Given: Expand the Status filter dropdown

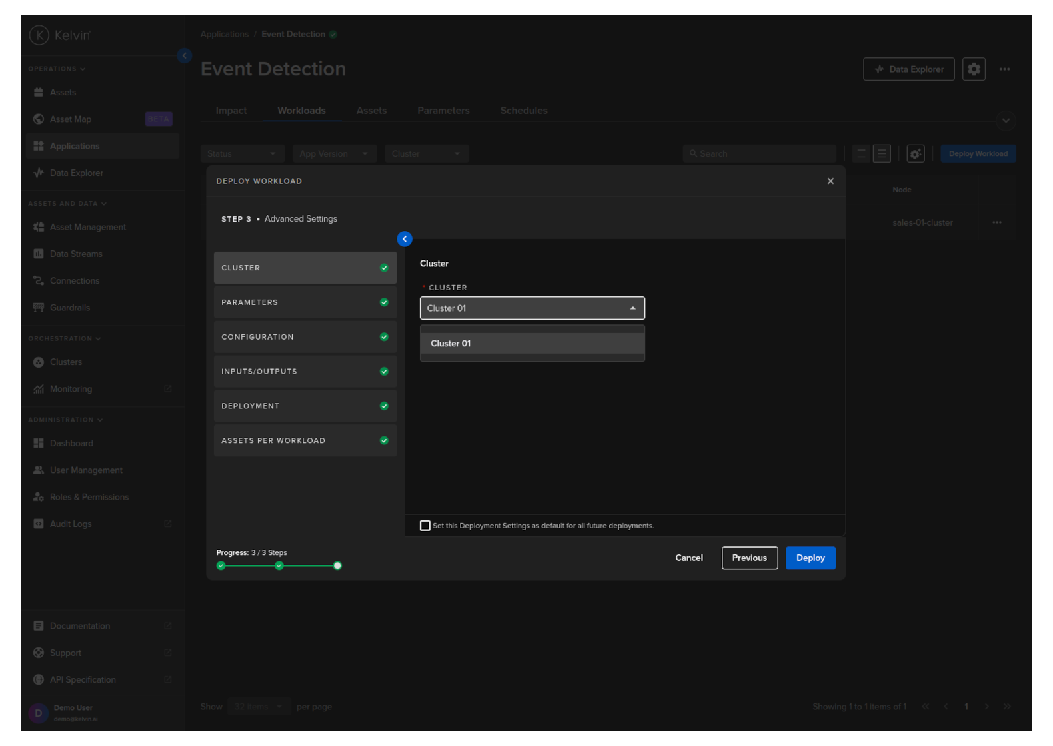Looking at the screenshot, I should point(242,154).
